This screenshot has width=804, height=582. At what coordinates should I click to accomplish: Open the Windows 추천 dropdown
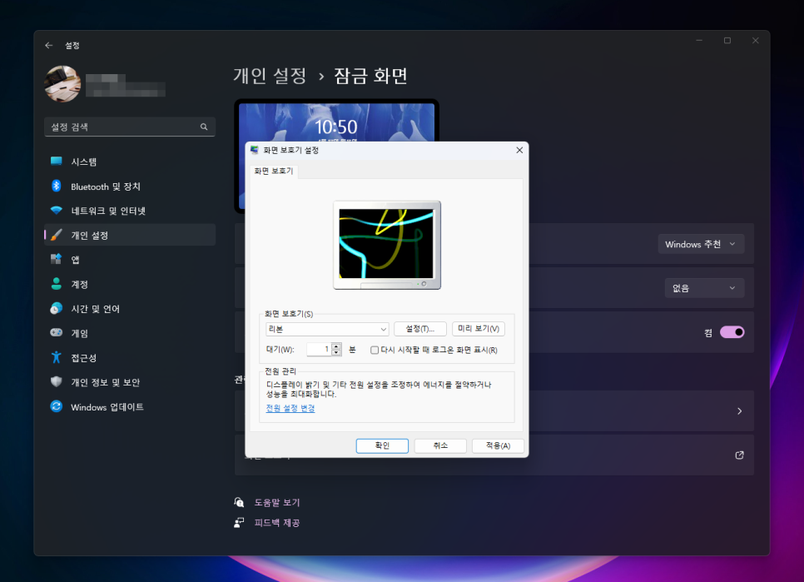pos(701,244)
